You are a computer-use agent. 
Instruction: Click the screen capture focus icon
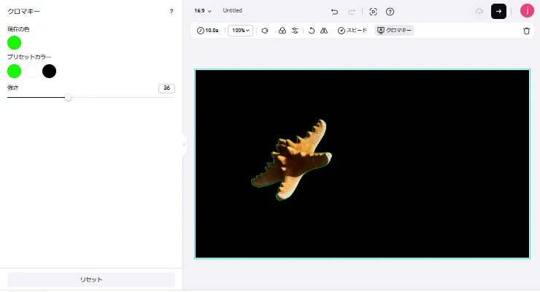tap(373, 12)
